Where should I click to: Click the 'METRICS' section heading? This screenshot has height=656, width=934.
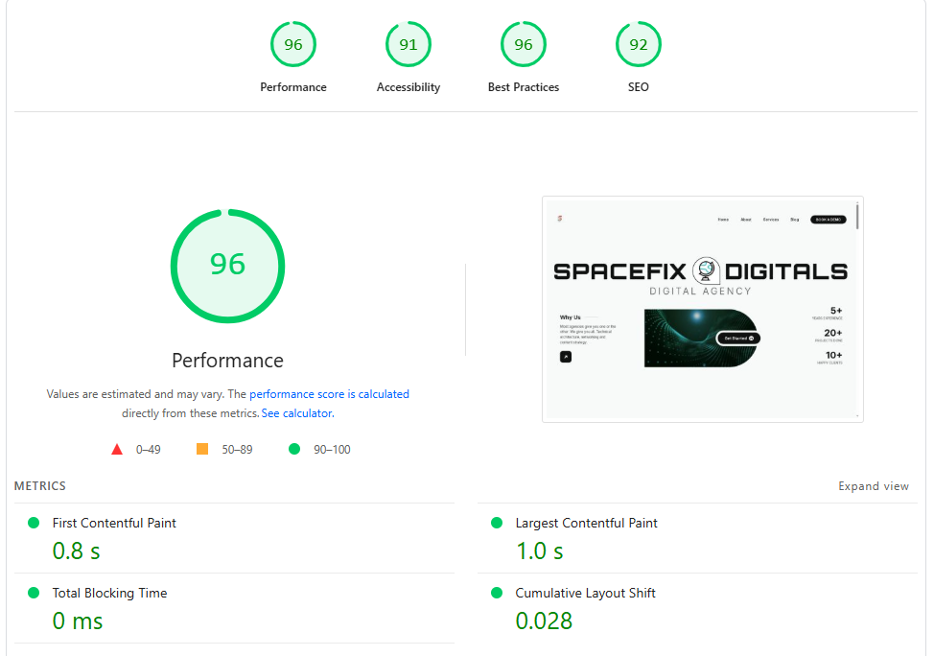pyautogui.click(x=40, y=486)
